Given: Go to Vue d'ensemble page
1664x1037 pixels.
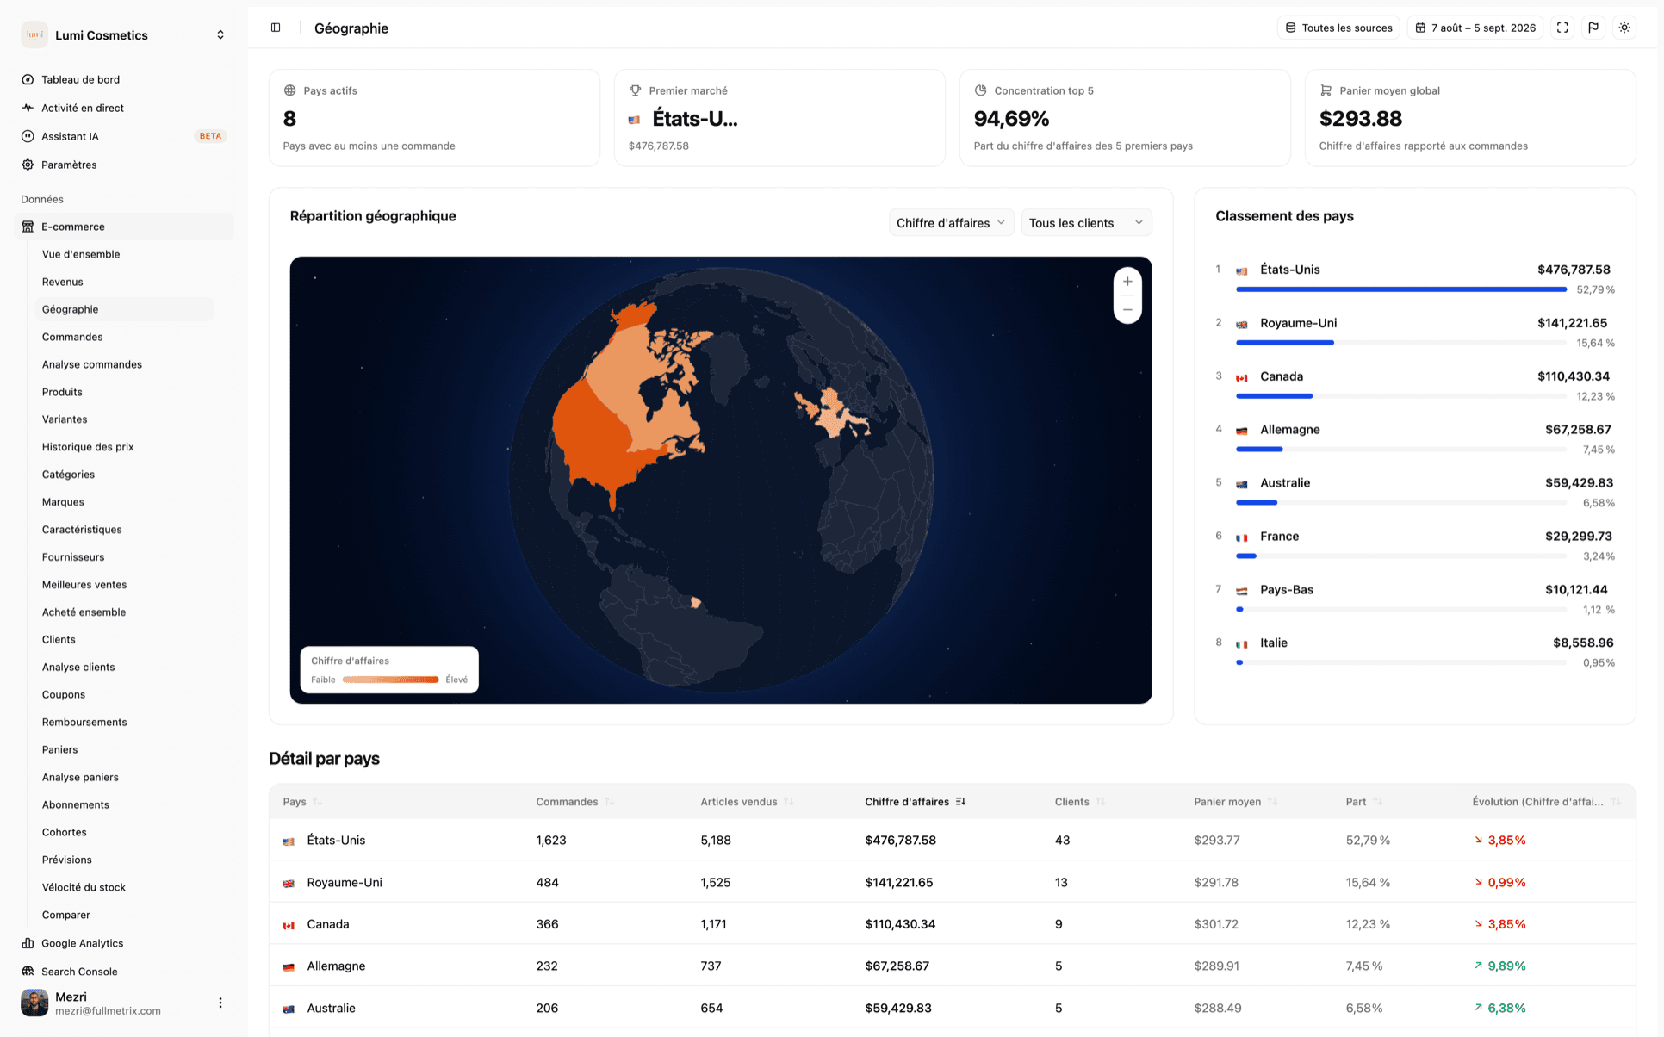Looking at the screenshot, I should 81,254.
